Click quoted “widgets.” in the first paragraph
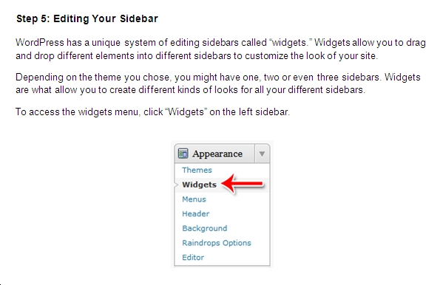Viewport: 440px width, 285px height. 291,43
